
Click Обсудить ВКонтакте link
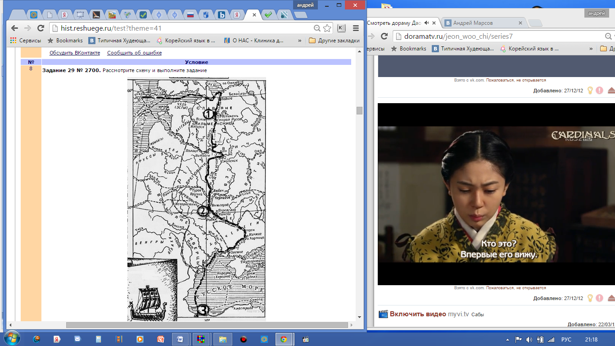point(75,53)
